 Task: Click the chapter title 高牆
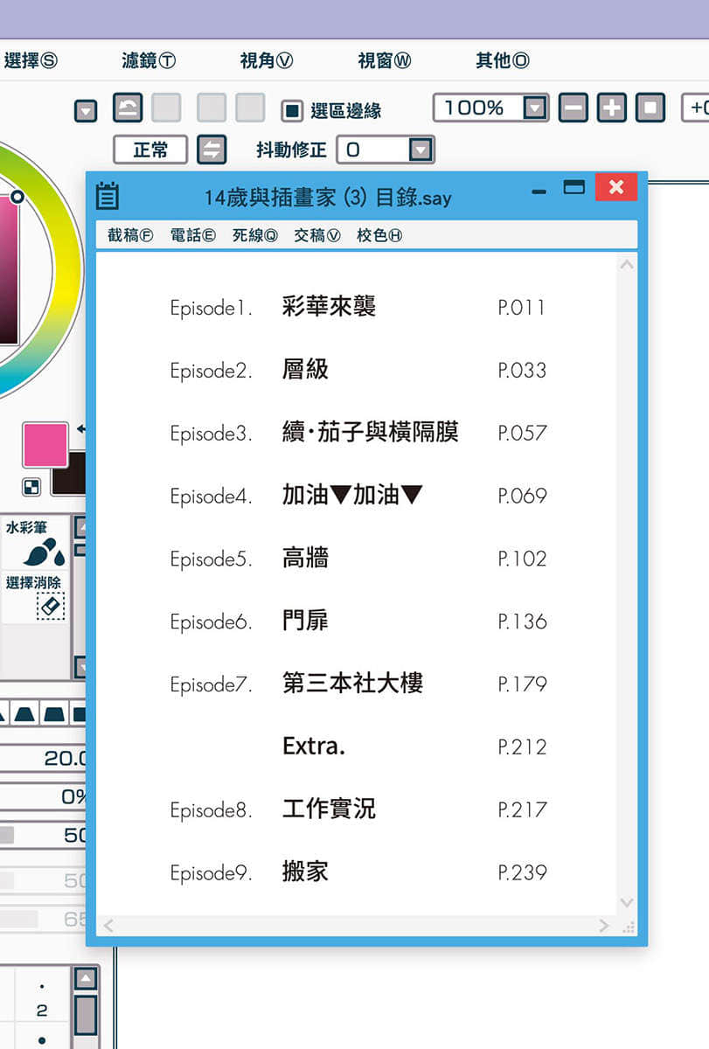(305, 558)
